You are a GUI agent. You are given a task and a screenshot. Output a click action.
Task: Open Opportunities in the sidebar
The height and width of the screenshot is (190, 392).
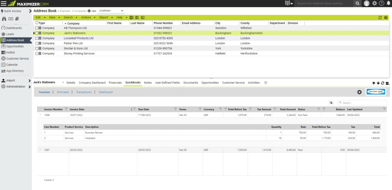click(x=13, y=46)
